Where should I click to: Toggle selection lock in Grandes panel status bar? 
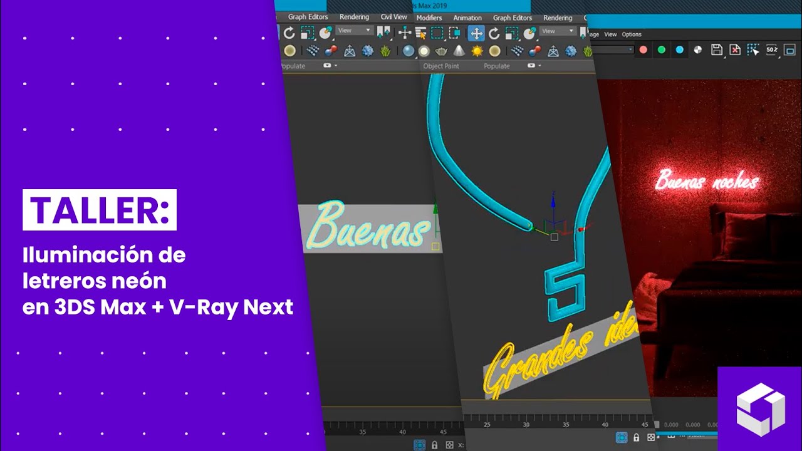(637, 437)
